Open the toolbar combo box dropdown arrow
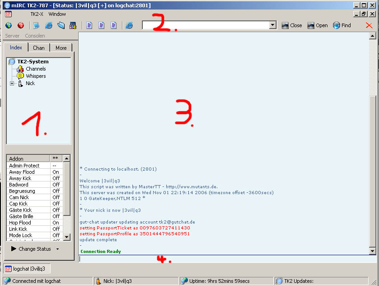Viewport: 379px width, 286px height. pyautogui.click(x=272, y=25)
